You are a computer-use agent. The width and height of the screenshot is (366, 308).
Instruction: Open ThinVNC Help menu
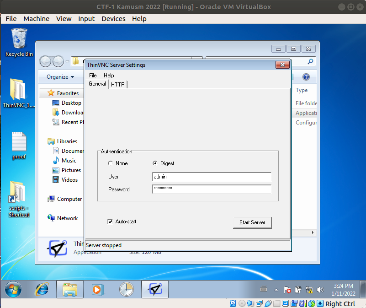click(109, 76)
